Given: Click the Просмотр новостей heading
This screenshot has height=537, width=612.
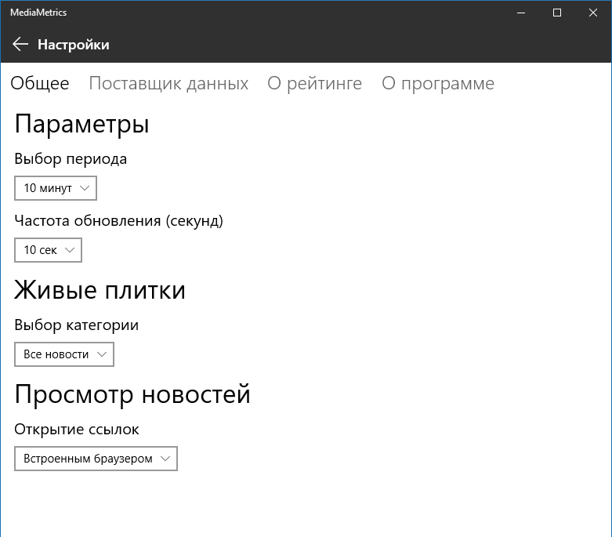Looking at the screenshot, I should click(132, 394).
